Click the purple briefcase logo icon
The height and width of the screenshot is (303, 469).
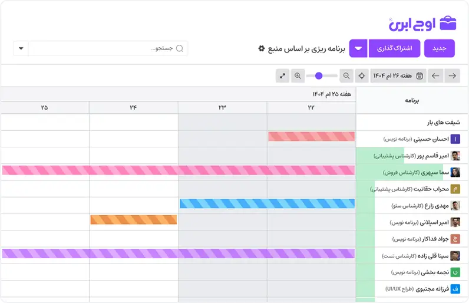coord(448,24)
